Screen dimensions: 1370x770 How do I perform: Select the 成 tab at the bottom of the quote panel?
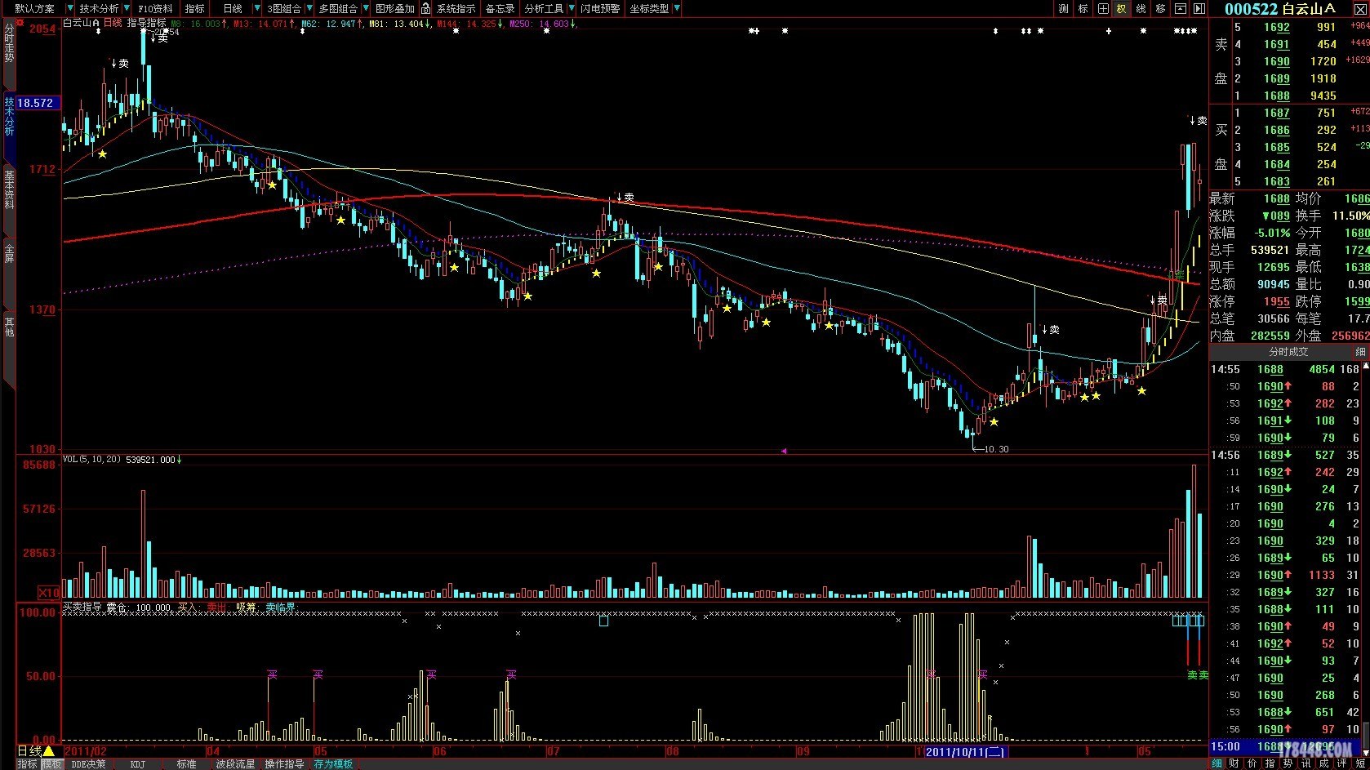pyautogui.click(x=1323, y=763)
